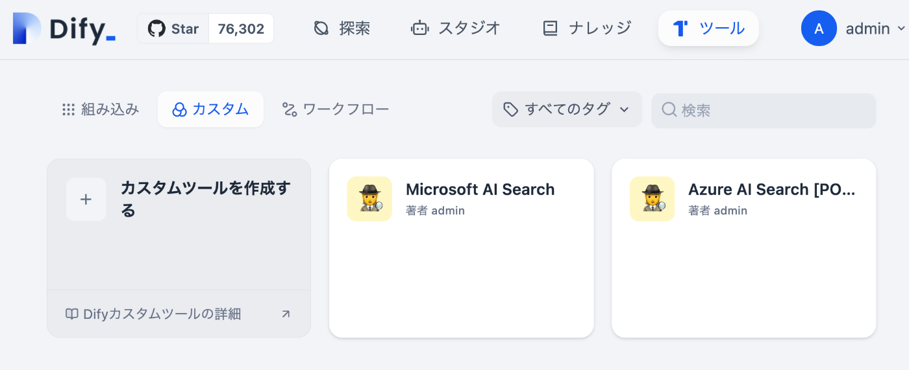Open the 探索 compass icon
Image resolution: width=909 pixels, height=370 pixels.
pos(321,29)
